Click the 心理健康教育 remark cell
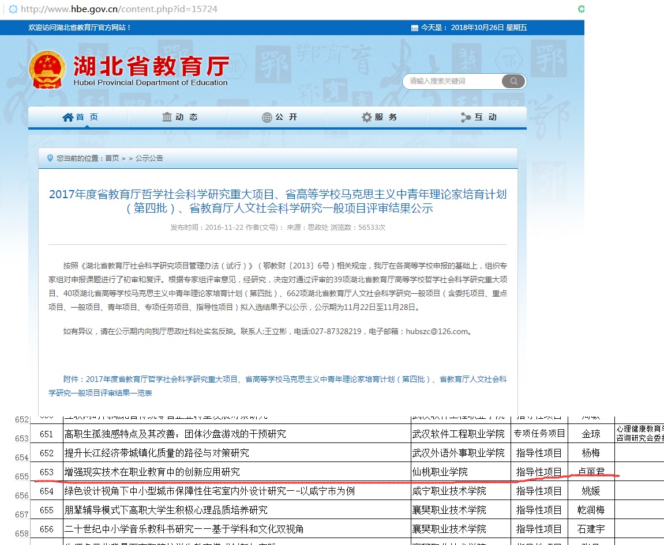 pyautogui.click(x=639, y=434)
